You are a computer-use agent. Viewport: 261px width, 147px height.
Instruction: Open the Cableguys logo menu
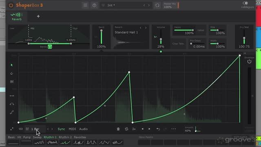(248, 5)
